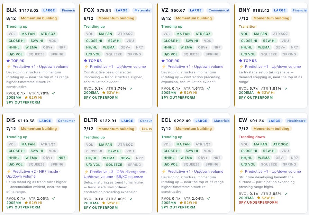Click the ATR checkmark on FCX card

(x=131, y=89)
